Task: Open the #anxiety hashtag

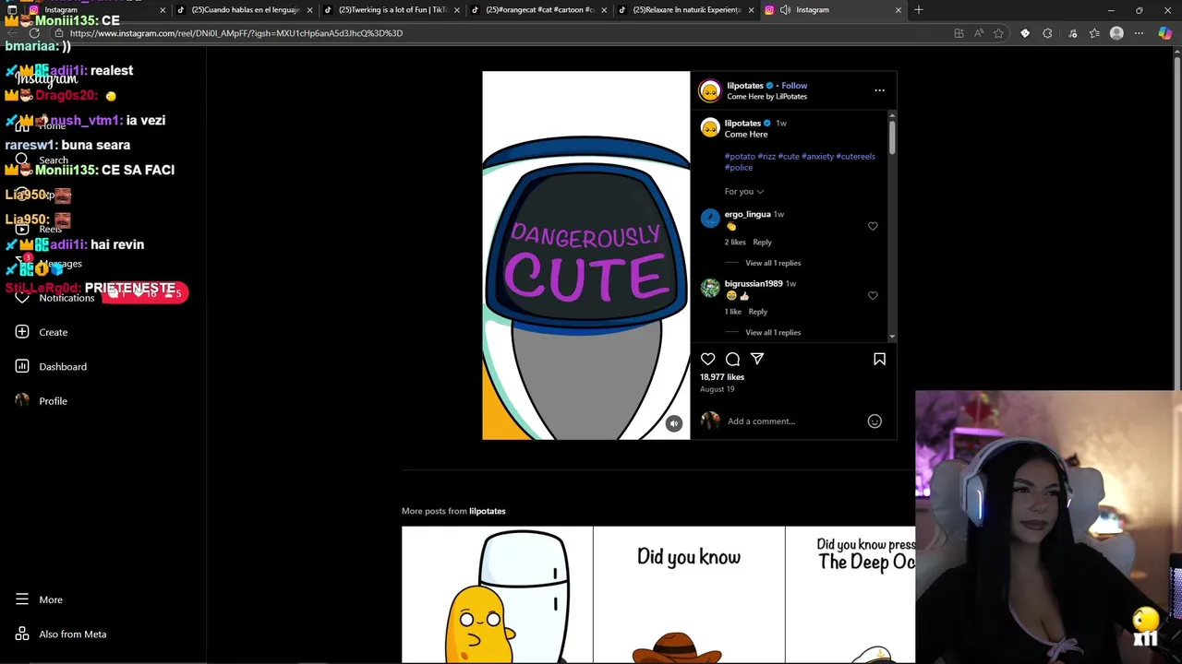Action: (817, 157)
